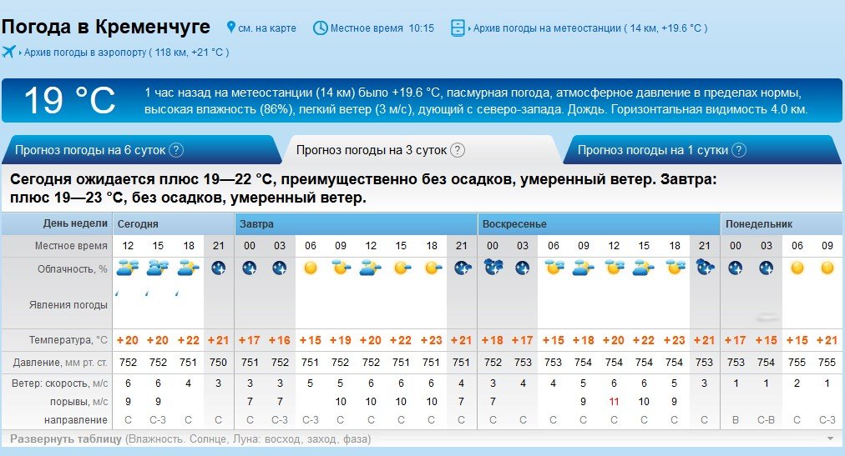Open 'см. на карте' map link
The width and height of the screenshot is (845, 456).
coord(267,28)
